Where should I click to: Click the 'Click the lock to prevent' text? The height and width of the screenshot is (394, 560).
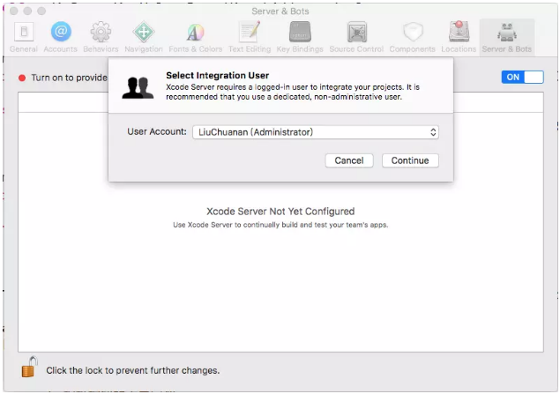click(x=133, y=370)
